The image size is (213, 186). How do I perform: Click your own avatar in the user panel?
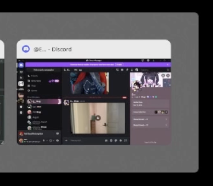click(21, 141)
